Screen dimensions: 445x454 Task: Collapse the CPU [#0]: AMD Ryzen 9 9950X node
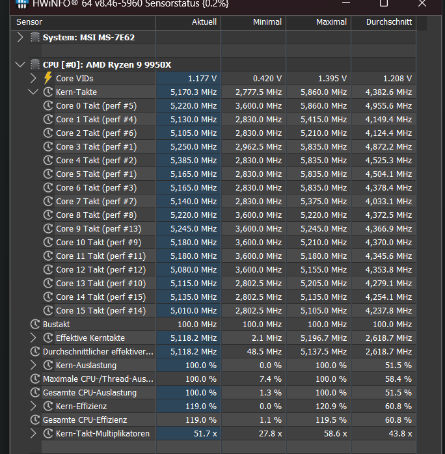click(20, 64)
